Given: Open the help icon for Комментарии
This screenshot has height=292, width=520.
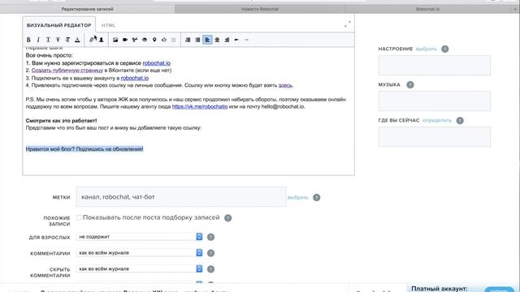Looking at the screenshot, I should 210,253.
